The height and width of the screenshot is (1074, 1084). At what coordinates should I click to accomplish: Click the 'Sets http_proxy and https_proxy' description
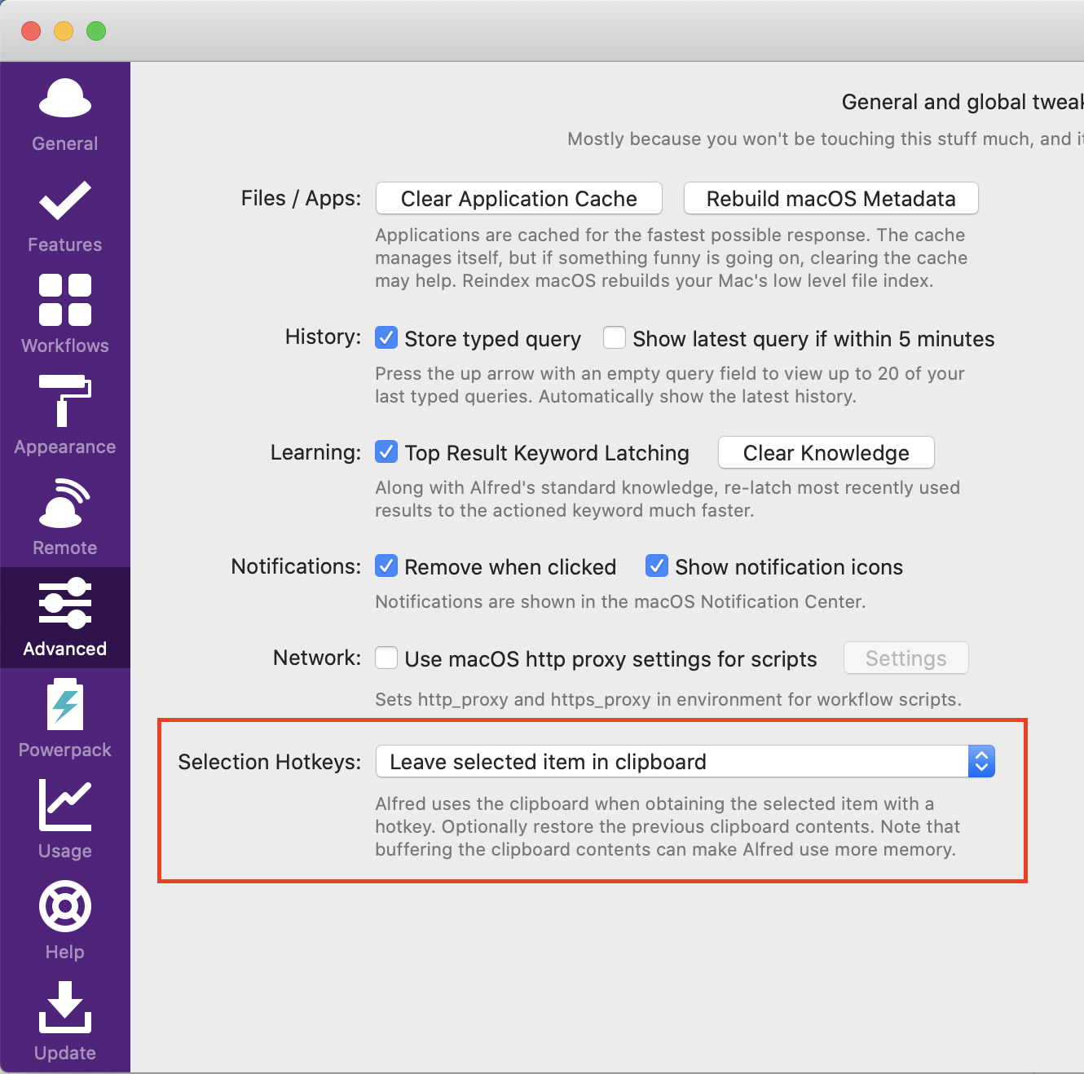point(668,699)
